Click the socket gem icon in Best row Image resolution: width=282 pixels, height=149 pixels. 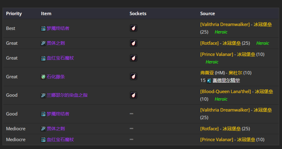tap(133, 28)
